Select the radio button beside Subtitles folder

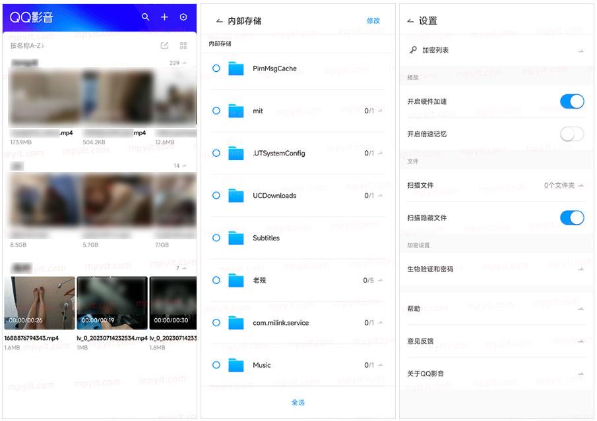coord(216,238)
